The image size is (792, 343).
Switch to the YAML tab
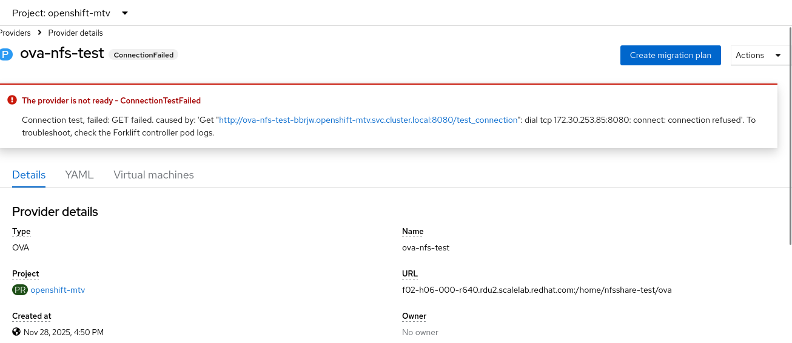79,175
